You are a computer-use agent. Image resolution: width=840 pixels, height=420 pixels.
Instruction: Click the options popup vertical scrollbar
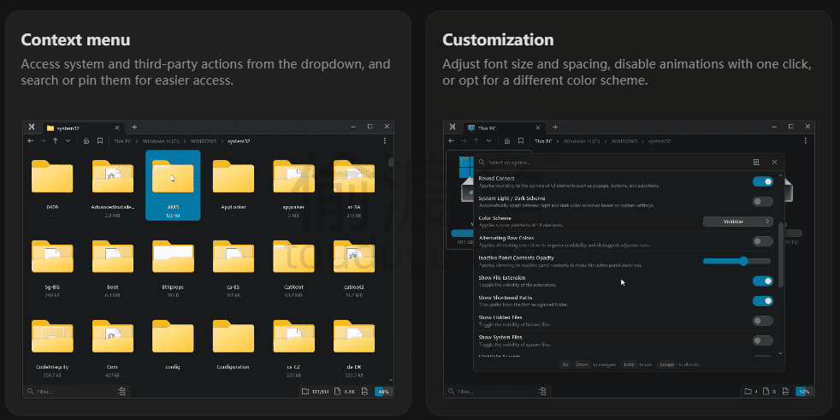780,255
